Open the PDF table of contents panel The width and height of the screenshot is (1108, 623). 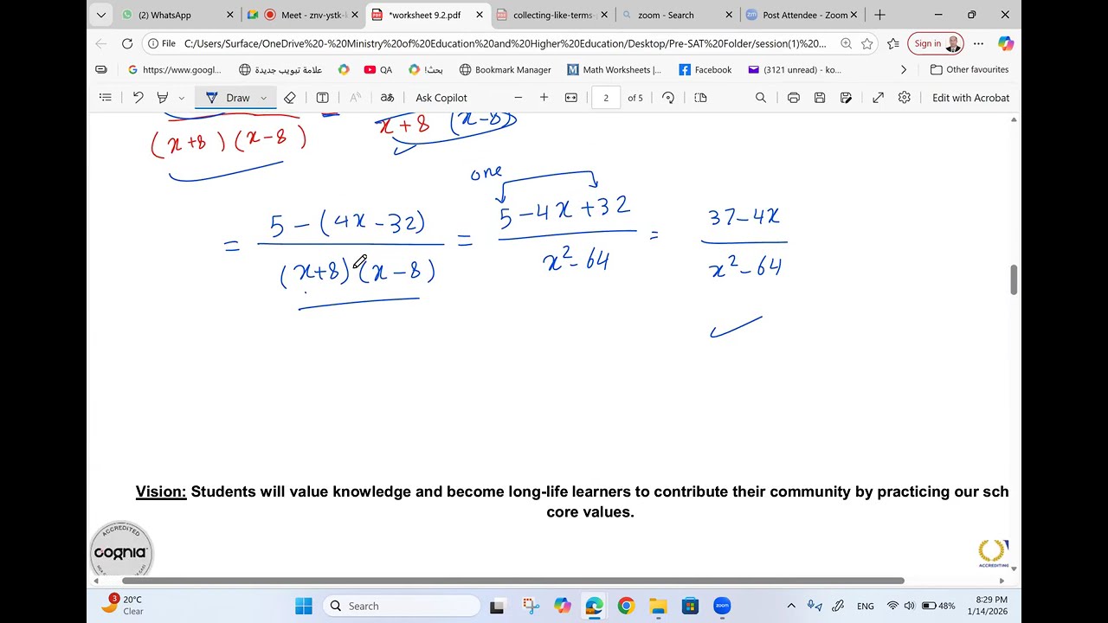tap(106, 98)
